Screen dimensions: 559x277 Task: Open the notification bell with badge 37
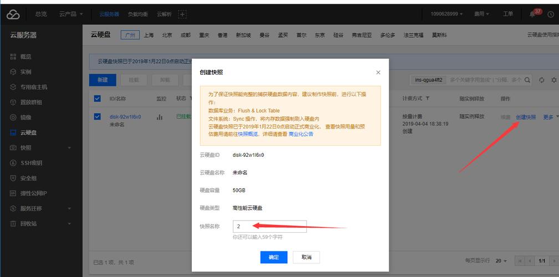click(x=532, y=14)
